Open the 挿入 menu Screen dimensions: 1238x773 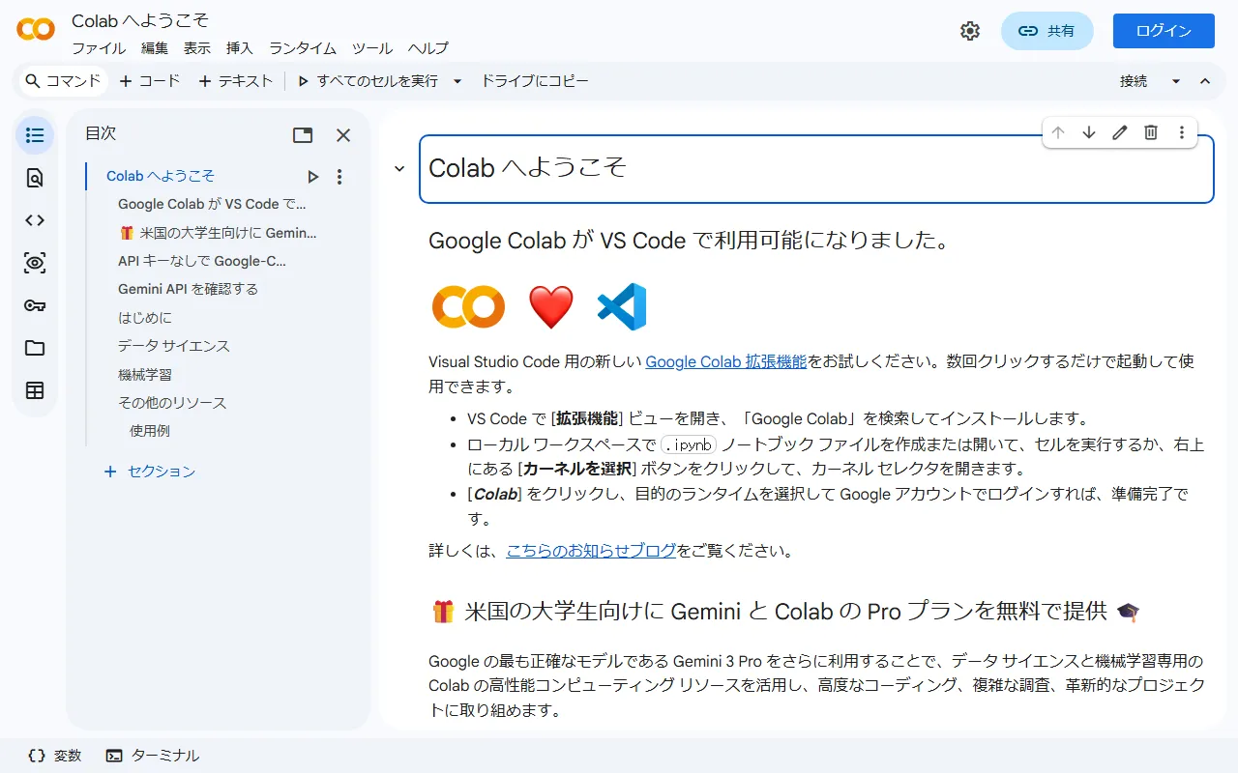click(240, 48)
